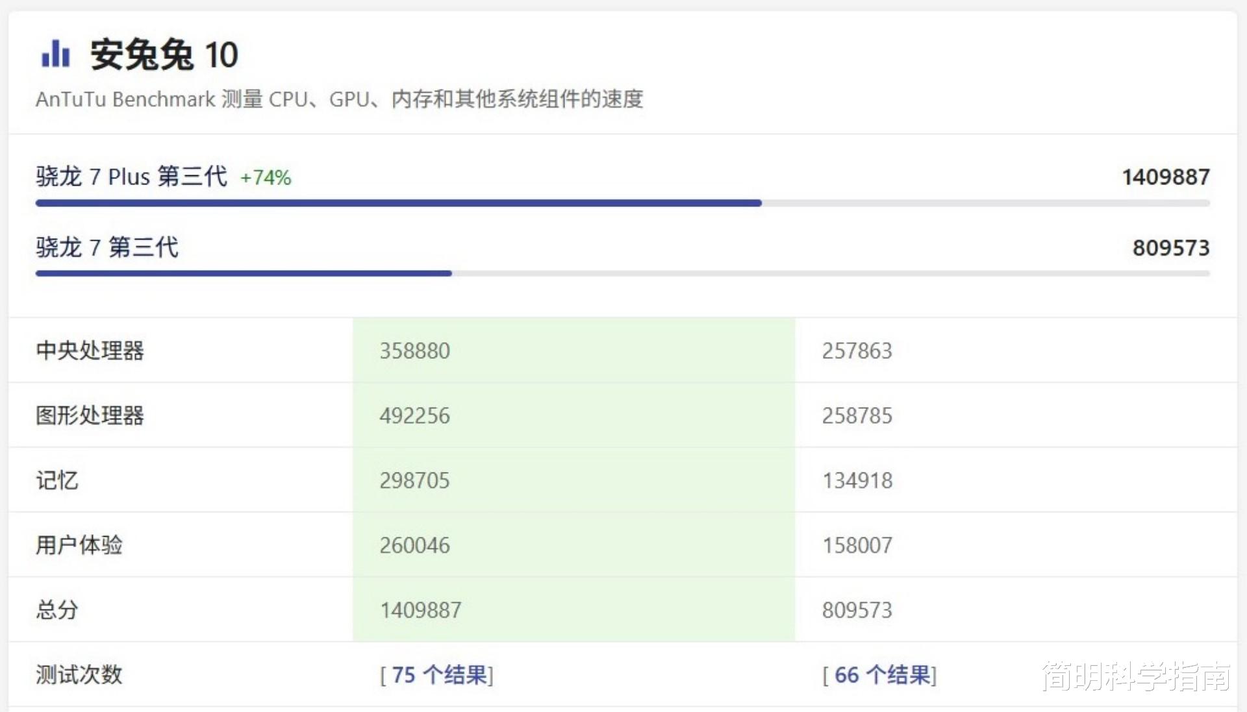Click the AnTuTu Benchmark description text
This screenshot has height=712, width=1247.
tap(339, 99)
